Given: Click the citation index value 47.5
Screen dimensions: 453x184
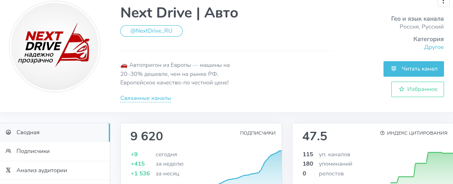Looking at the screenshot, I should 315,136.
